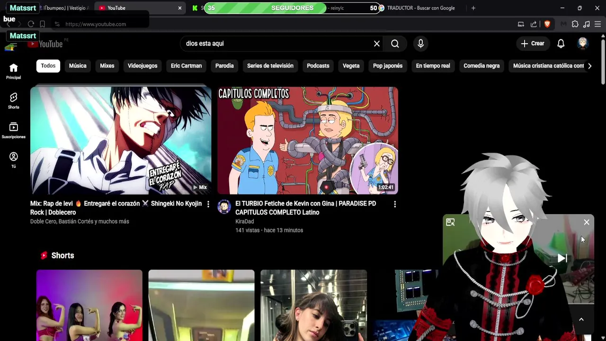Click the KiraDad channel avatar
606x341 pixels.
coord(224,206)
